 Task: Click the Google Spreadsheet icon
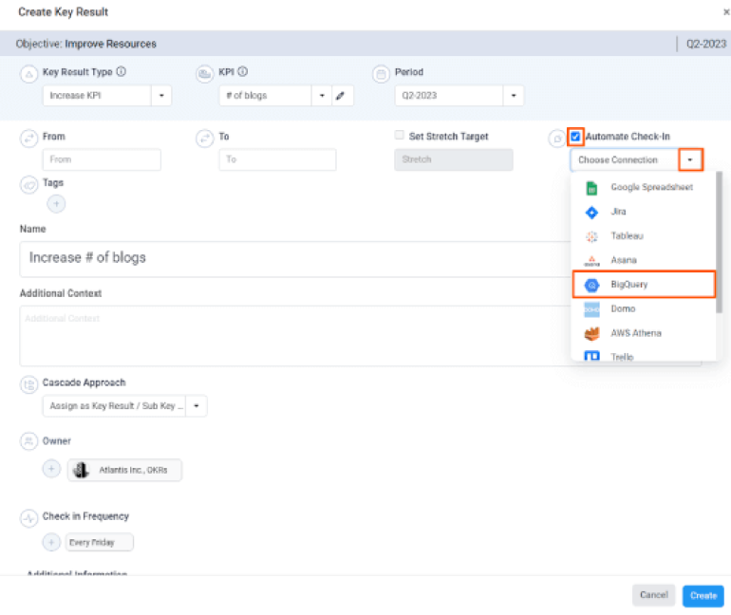(x=591, y=188)
